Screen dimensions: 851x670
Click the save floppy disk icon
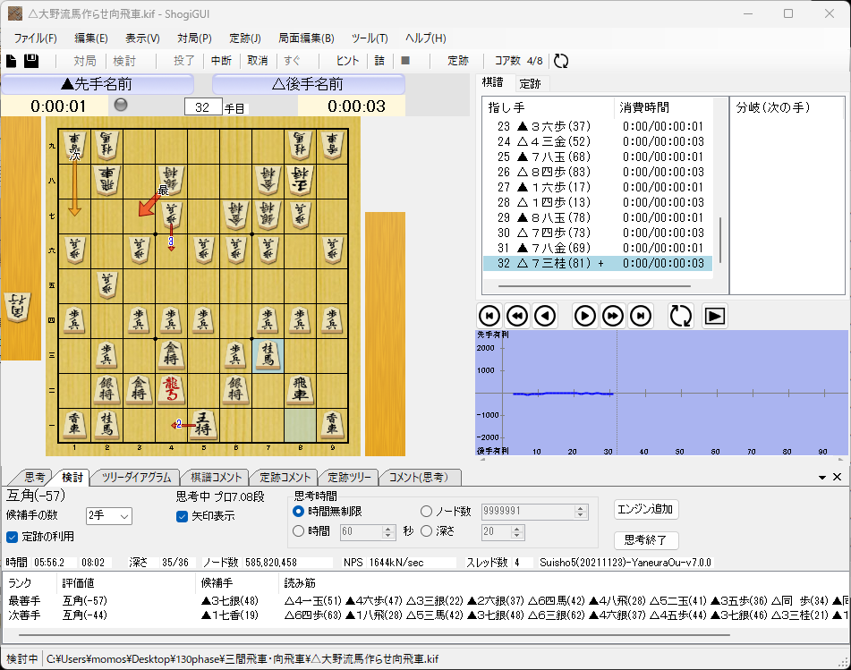pyautogui.click(x=31, y=61)
